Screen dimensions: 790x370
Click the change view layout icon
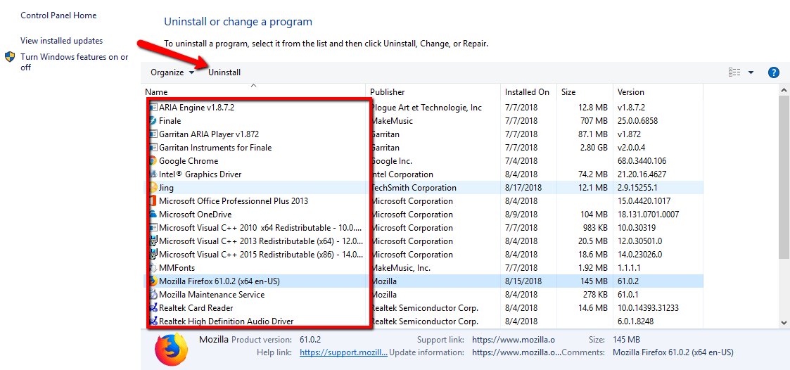click(734, 72)
